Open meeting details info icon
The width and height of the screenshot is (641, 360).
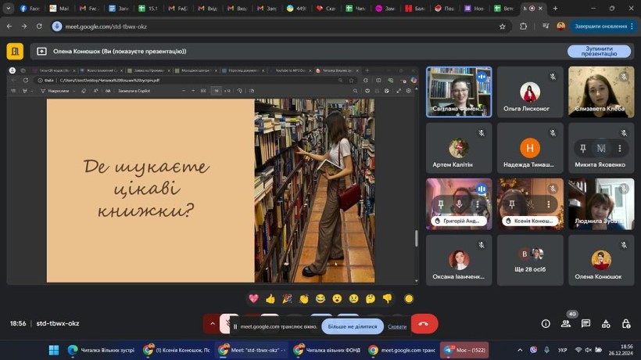(x=546, y=323)
